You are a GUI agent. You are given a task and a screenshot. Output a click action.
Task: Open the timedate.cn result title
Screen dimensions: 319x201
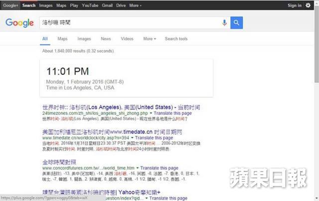[112, 132]
